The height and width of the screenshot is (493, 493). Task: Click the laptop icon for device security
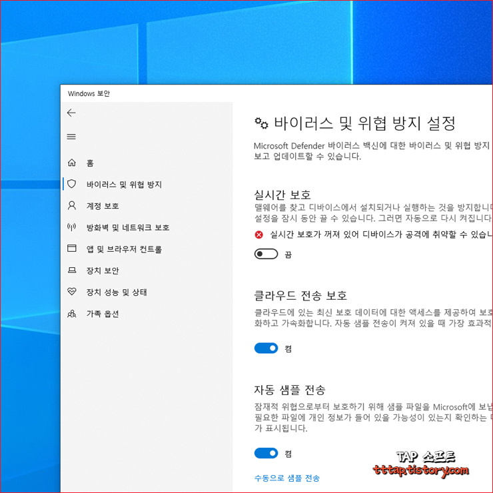click(72, 270)
